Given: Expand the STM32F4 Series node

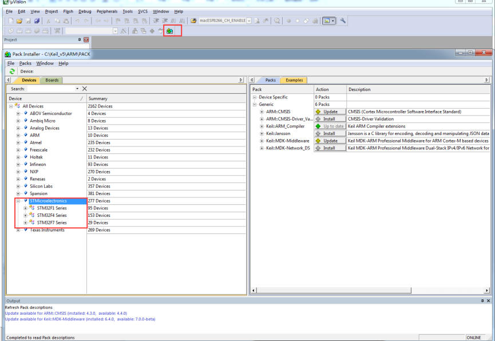Looking at the screenshot, I should (25, 215).
